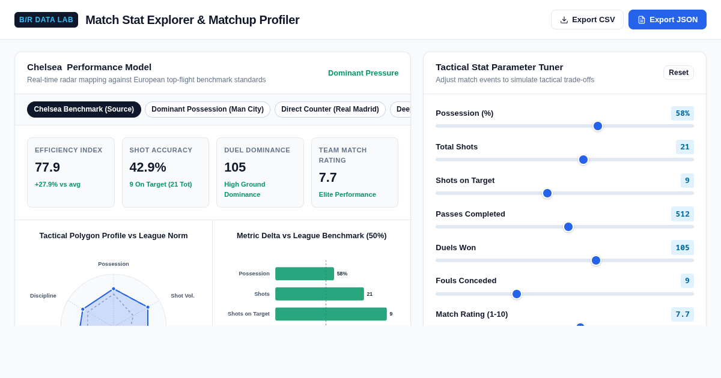Click the +27.9% vs avg text
The width and height of the screenshot is (721, 378).
58,184
